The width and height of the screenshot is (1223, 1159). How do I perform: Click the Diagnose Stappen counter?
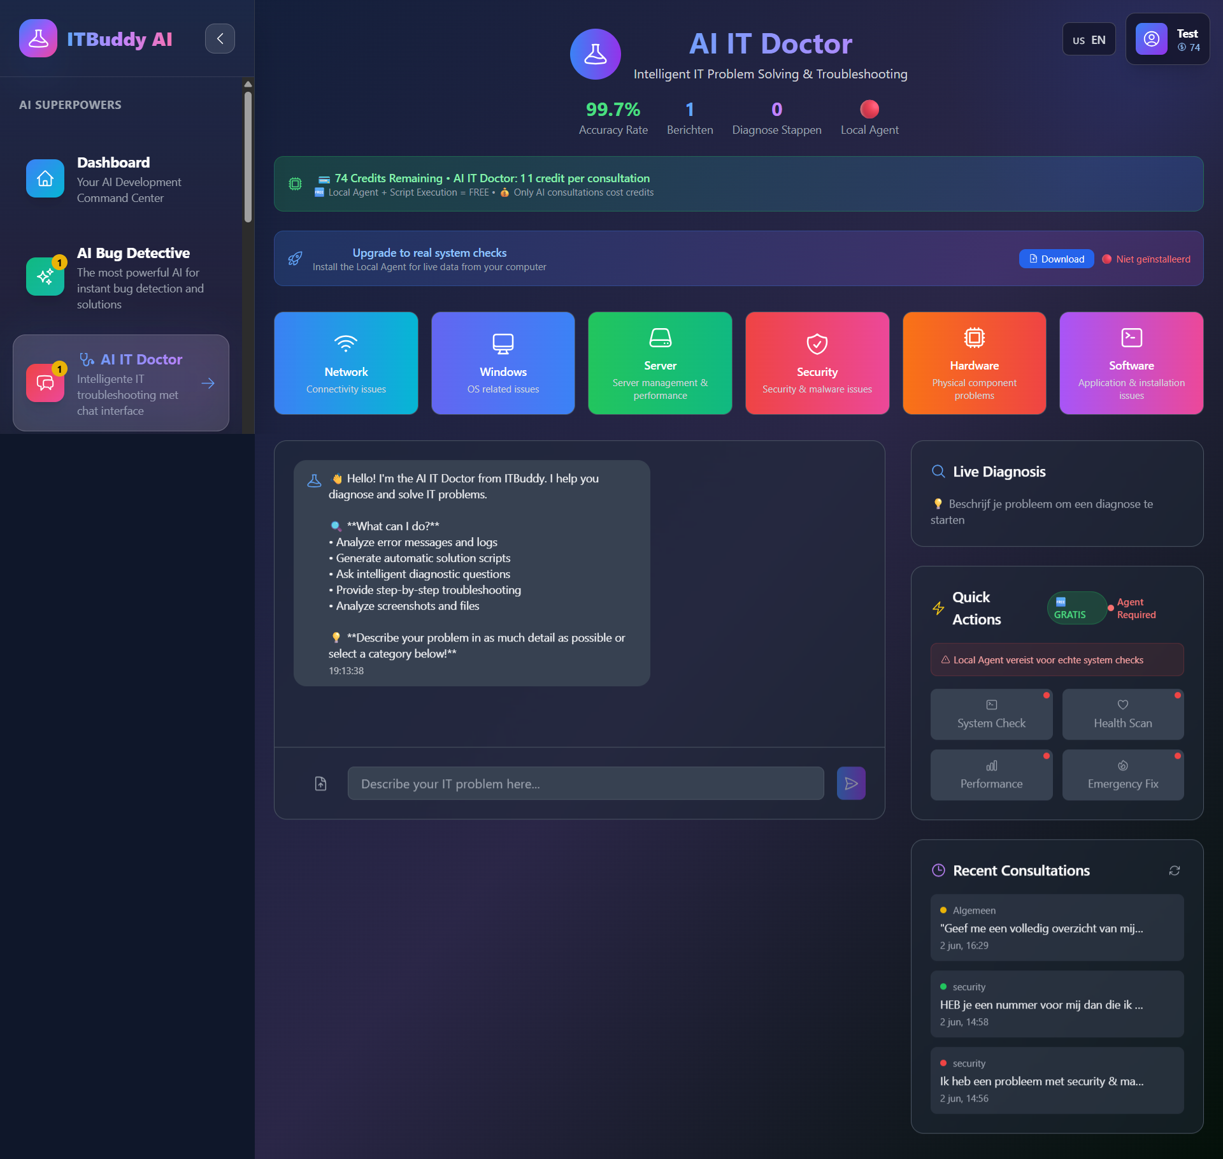pos(776,119)
